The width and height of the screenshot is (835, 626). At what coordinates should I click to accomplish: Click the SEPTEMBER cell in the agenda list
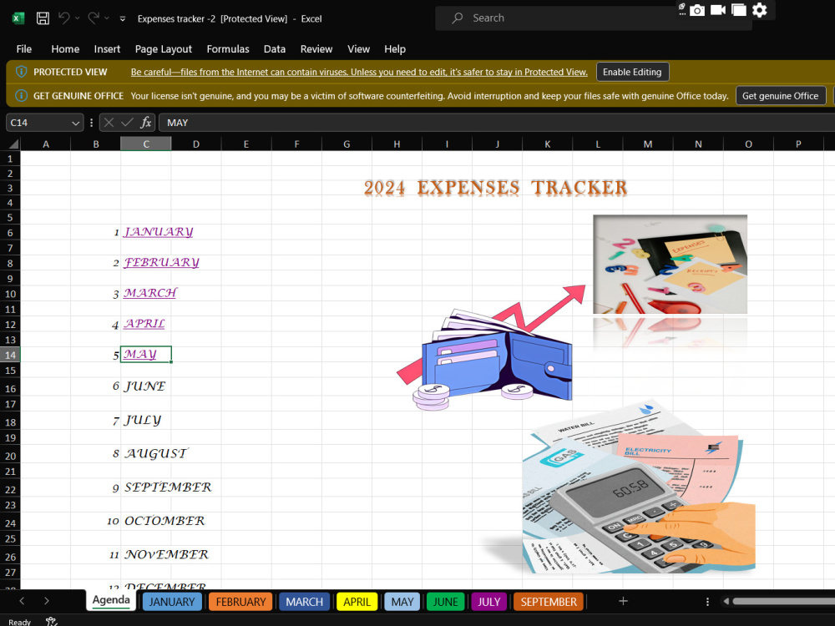[168, 487]
